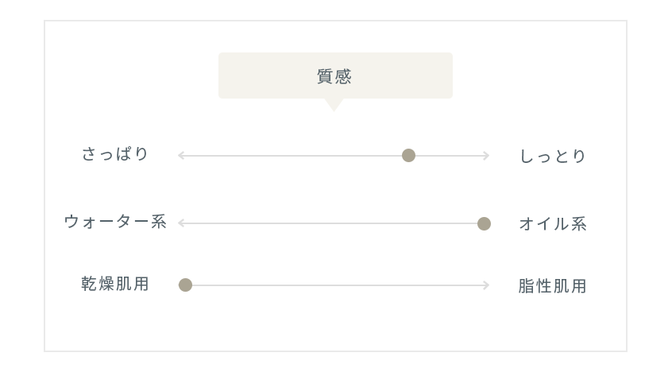Screen dimensions: 672x372
Task: Click the さっぱり label
Action: coord(115,153)
